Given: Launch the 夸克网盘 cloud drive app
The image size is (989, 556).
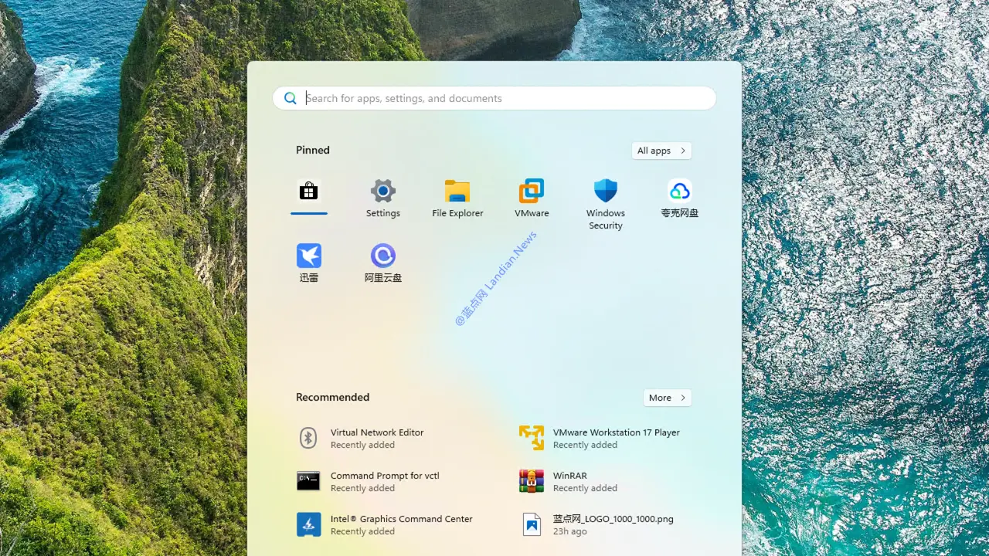Looking at the screenshot, I should 679,192.
